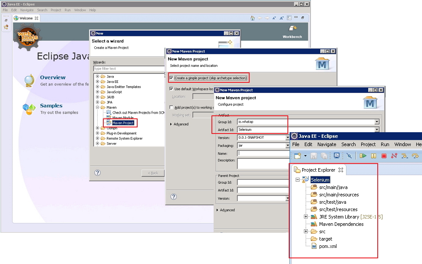Click the 'type filter text' wizard field

pos(129,68)
